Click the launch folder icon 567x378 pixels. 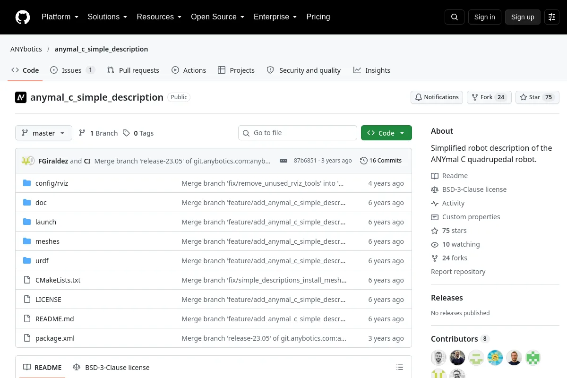pos(27,222)
